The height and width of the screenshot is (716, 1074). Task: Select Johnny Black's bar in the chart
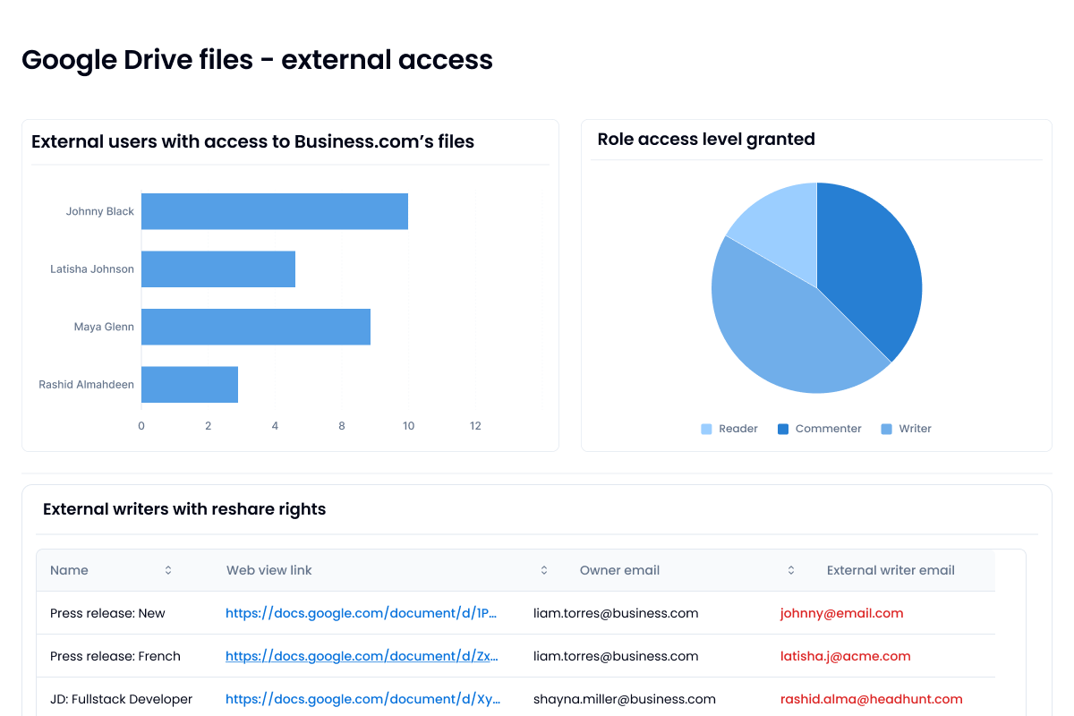click(273, 211)
